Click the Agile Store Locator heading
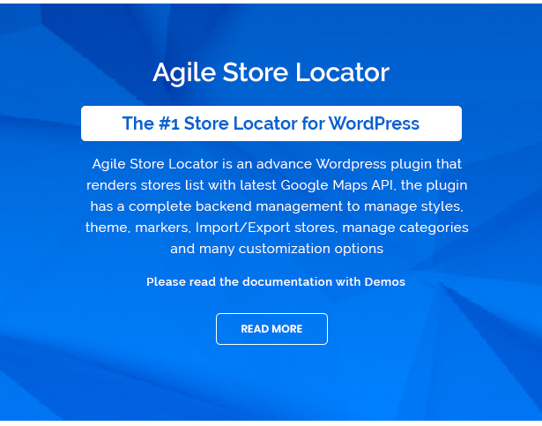The image size is (542, 426). [271, 72]
